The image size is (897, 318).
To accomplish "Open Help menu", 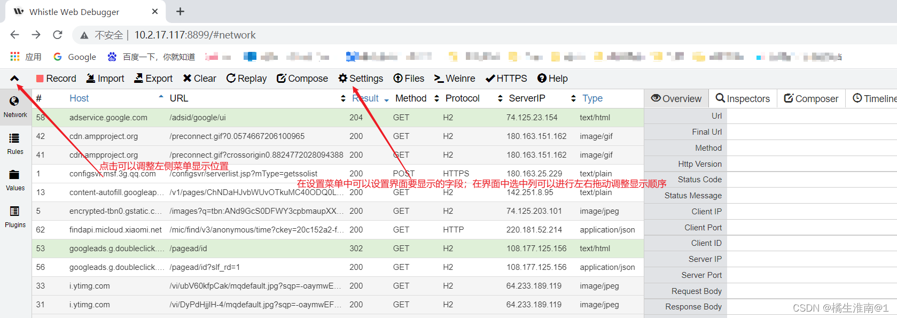I will coord(552,79).
